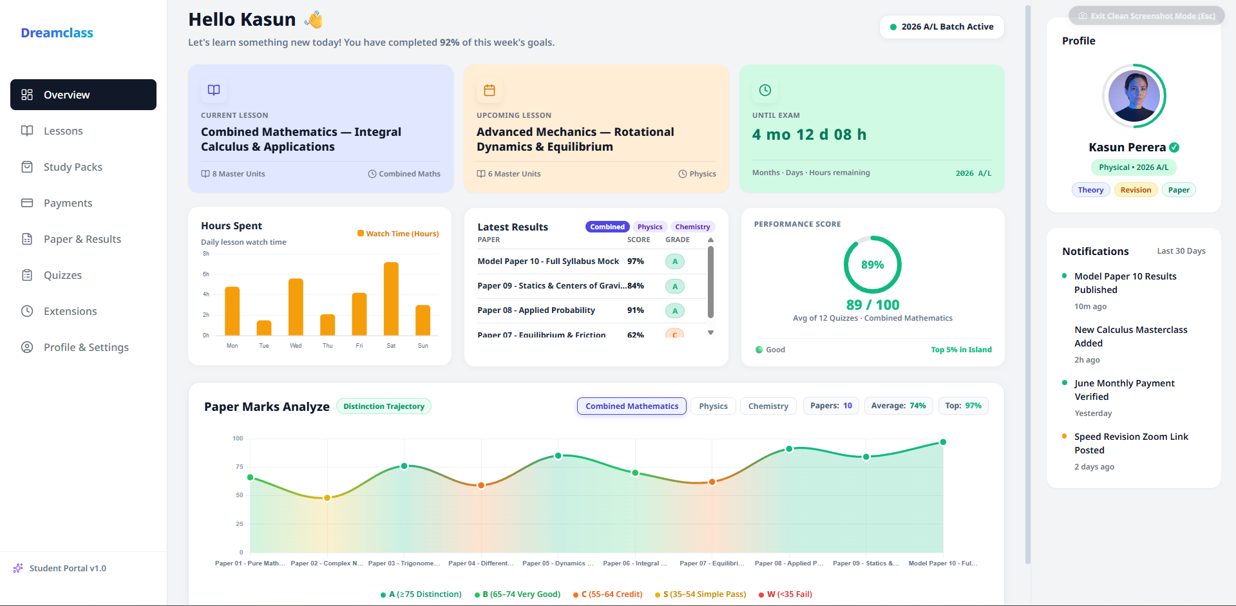The height and width of the screenshot is (606, 1236).
Task: Toggle the Chemistry filter in Latest Results
Action: click(692, 227)
